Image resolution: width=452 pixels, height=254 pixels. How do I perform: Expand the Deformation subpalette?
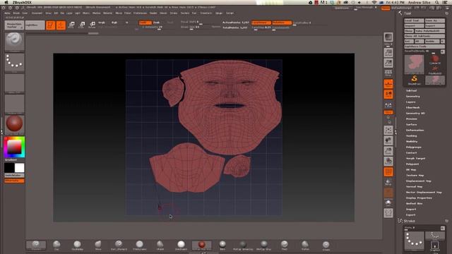[x=415, y=130]
